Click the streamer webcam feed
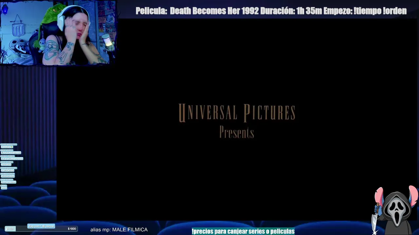The height and width of the screenshot is (235, 419). coord(58,33)
